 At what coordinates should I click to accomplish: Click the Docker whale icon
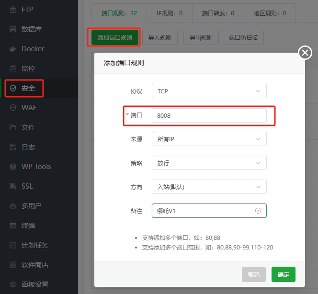click(13, 49)
